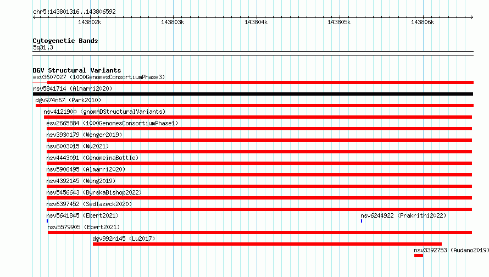Viewport: 489px width, 277px height.
Task: Select the nsv3930179 (Wenger2019) label
Action: coord(84,135)
